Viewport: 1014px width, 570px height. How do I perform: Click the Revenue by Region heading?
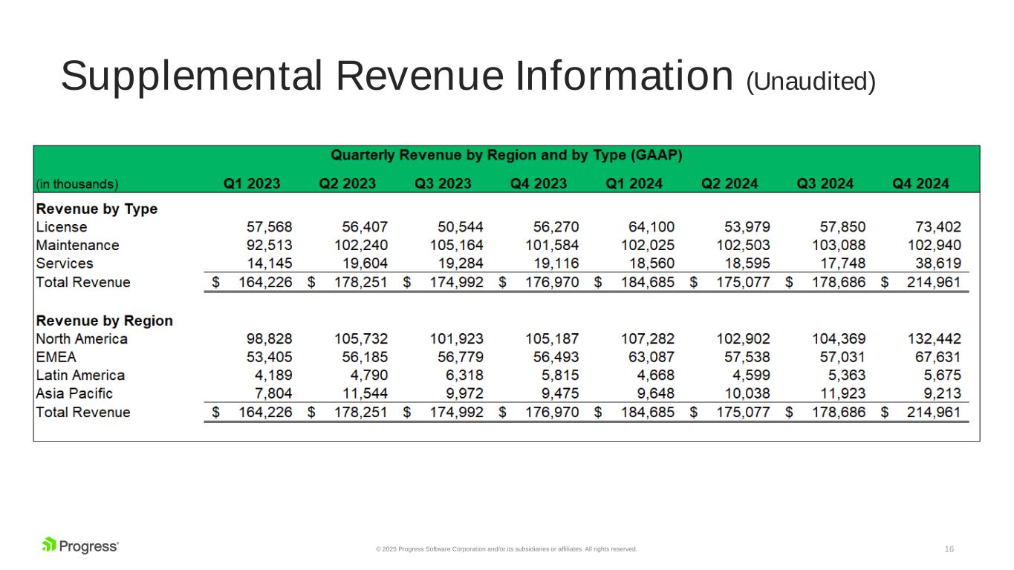tap(104, 321)
